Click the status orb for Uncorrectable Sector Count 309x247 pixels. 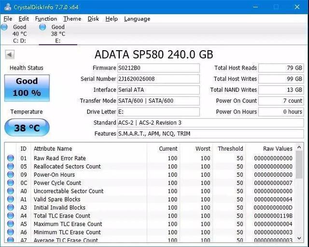pos(11,191)
